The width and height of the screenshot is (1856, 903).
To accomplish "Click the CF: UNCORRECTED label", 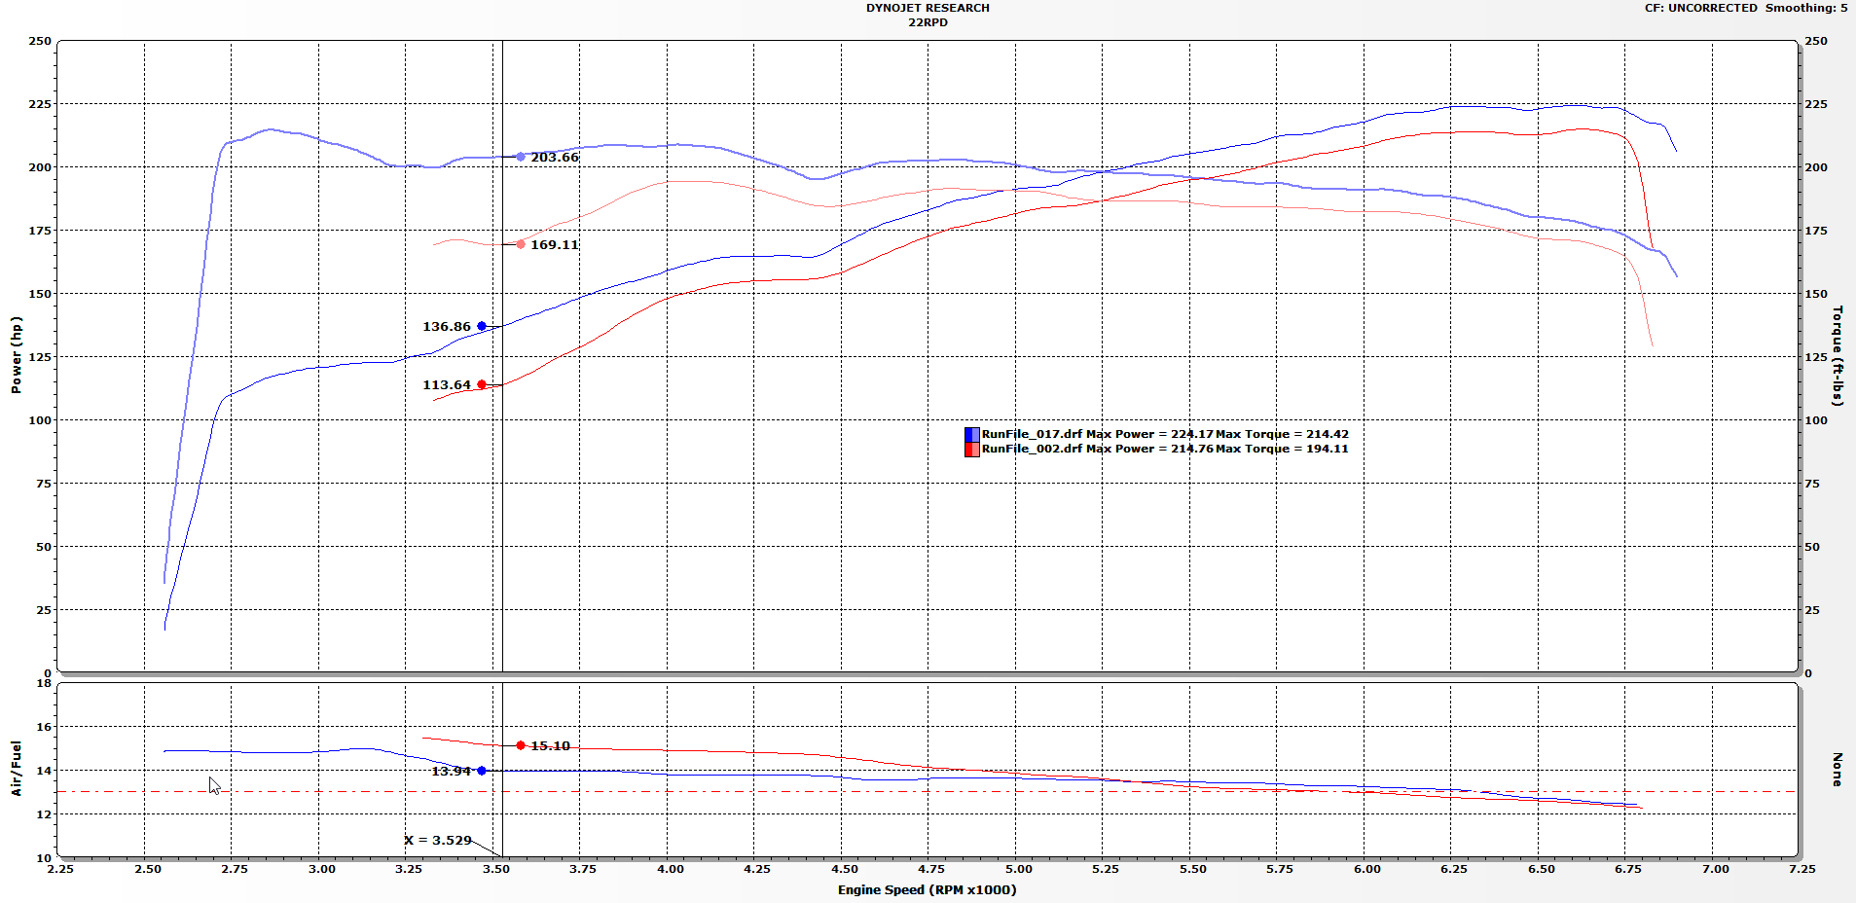I will tap(1700, 8).
